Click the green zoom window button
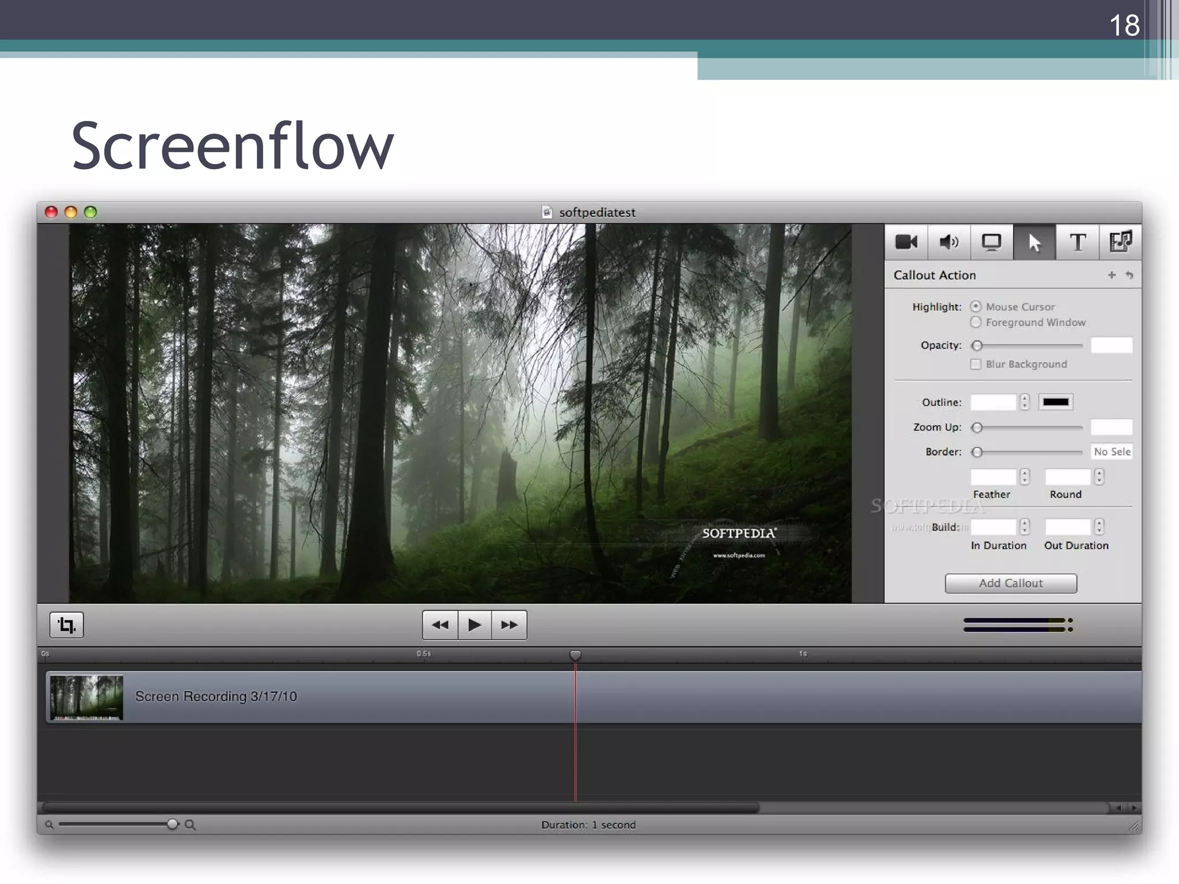 click(x=90, y=212)
